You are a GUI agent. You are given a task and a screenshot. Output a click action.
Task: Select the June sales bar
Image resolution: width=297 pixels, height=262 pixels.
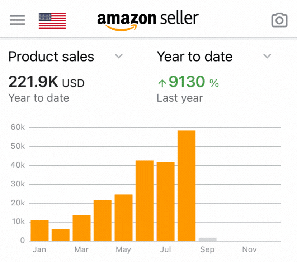(145, 201)
